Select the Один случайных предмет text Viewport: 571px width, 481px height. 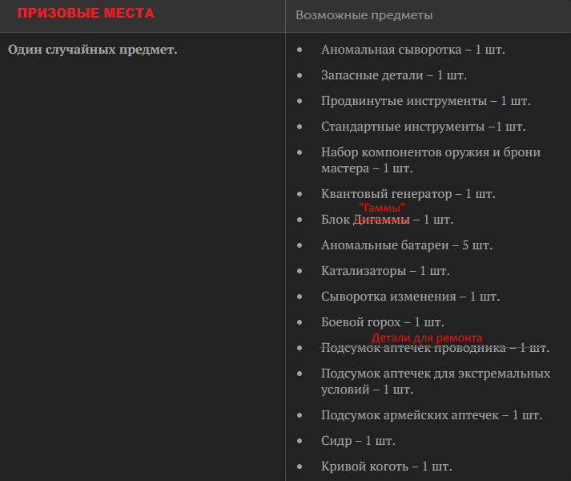(92, 50)
